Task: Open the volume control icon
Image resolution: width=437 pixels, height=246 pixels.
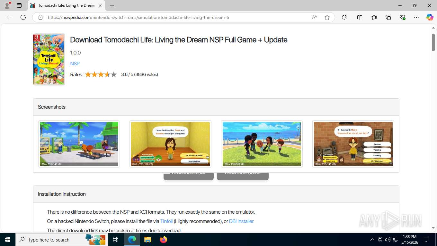Action: coord(388,240)
